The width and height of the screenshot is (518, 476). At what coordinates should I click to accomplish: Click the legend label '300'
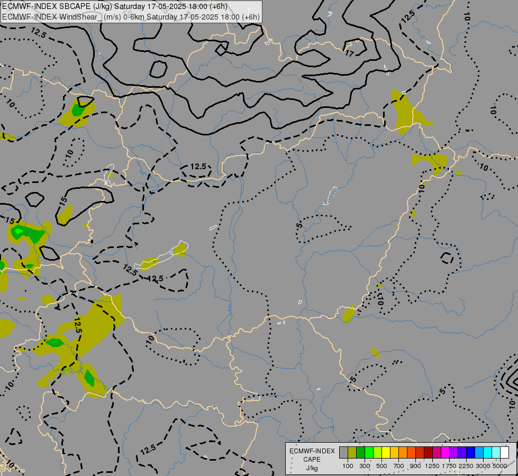click(x=365, y=466)
